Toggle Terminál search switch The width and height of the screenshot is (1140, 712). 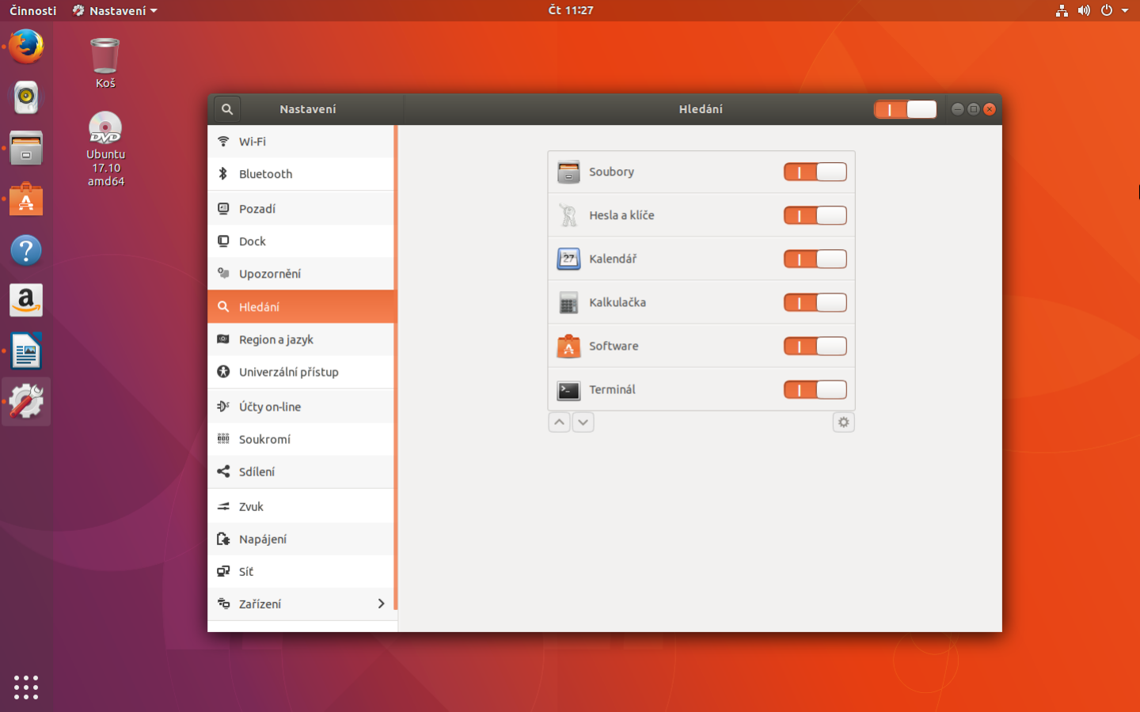(x=815, y=389)
